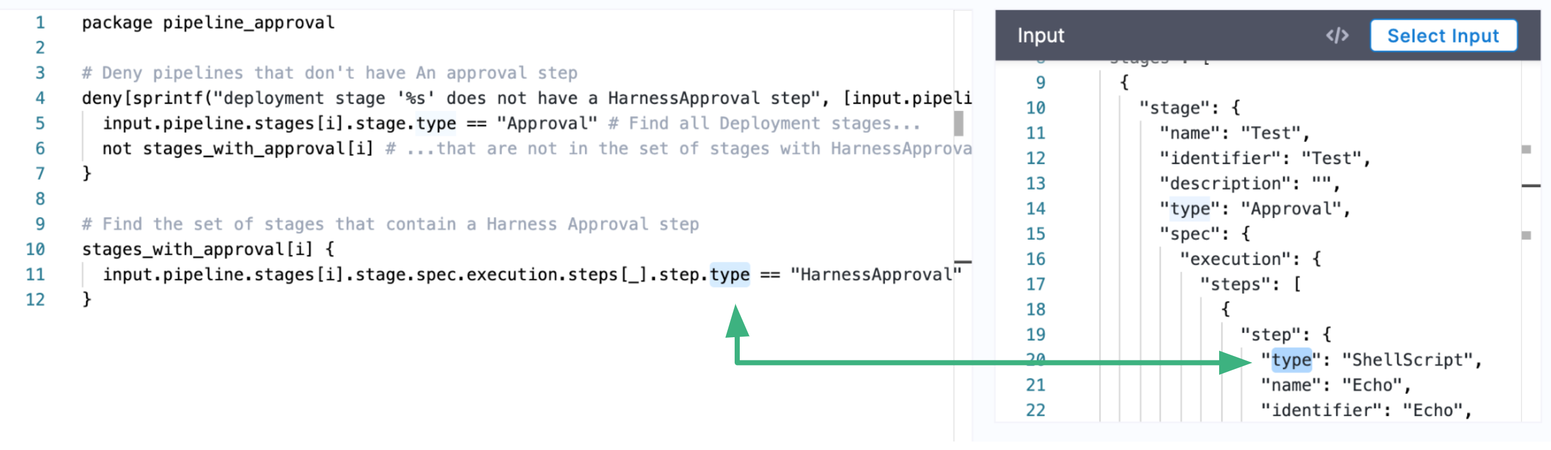
Task: Click line number 4 in the policy editor
Action: [x=40, y=98]
